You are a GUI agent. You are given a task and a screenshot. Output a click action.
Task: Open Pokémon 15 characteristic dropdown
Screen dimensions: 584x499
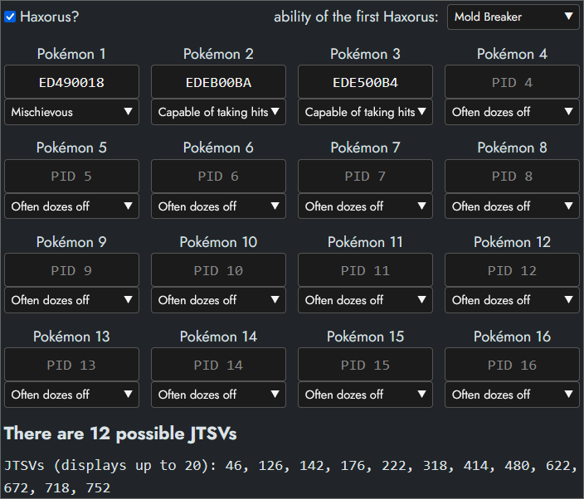(365, 395)
